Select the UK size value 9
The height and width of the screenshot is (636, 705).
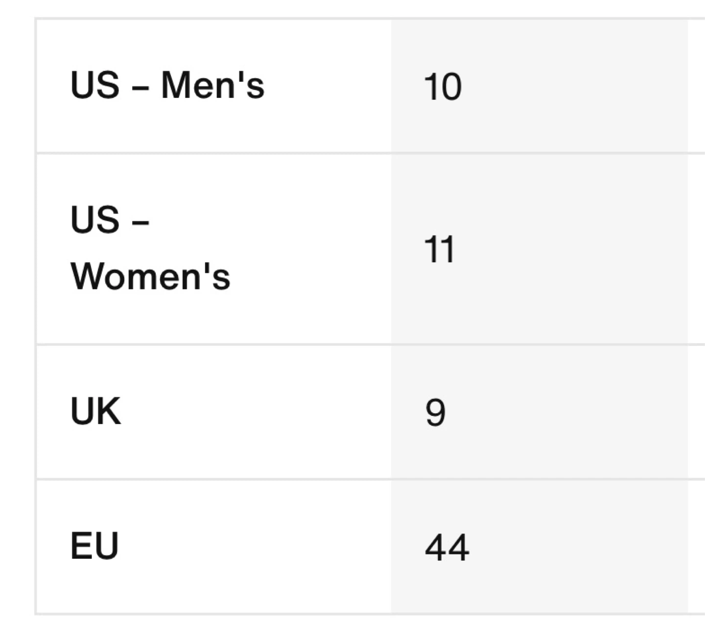[435, 412]
